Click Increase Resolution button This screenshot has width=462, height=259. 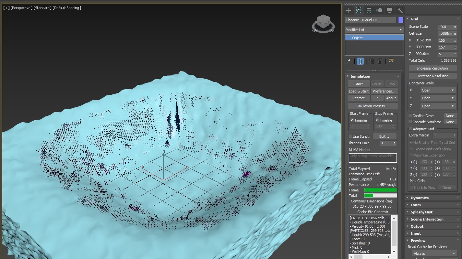432,68
